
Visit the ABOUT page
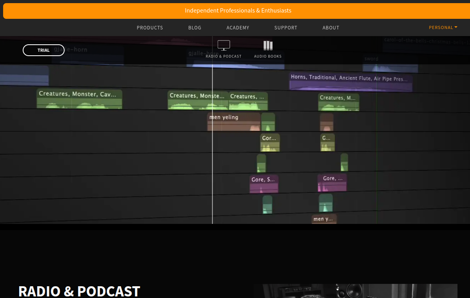[x=331, y=28]
